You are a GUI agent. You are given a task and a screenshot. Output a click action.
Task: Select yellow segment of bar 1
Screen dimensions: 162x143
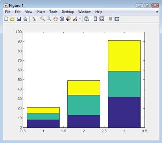pos(43,110)
